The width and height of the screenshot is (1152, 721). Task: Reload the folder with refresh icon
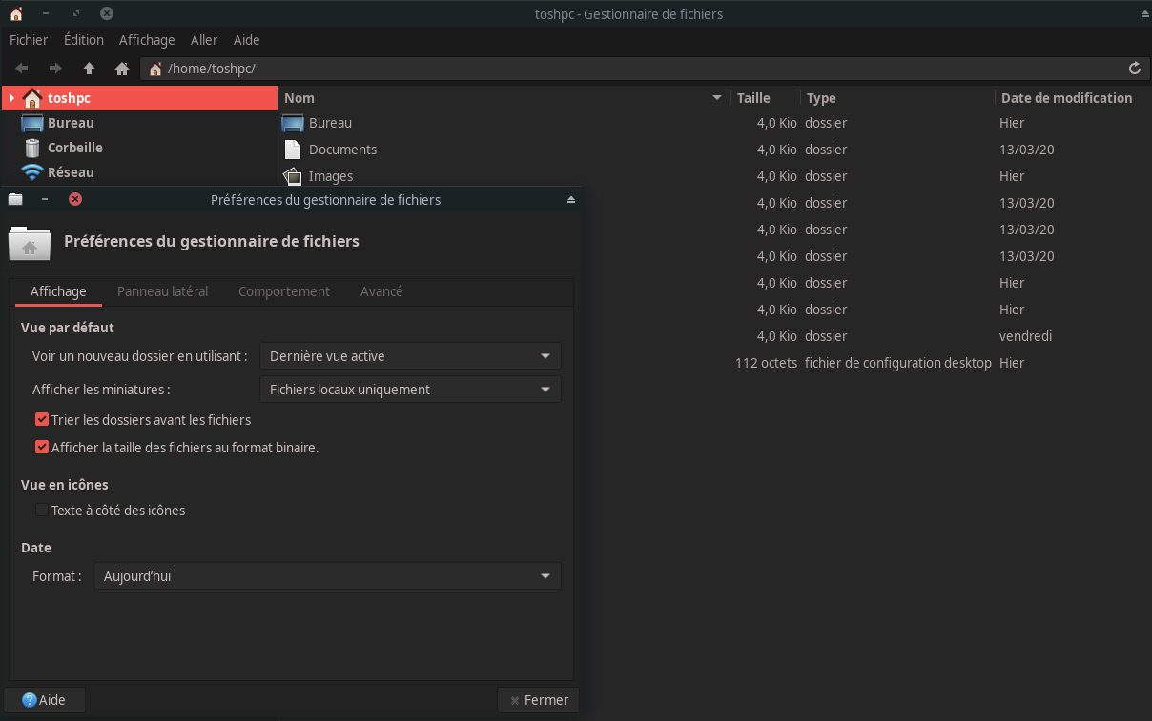[1134, 69]
